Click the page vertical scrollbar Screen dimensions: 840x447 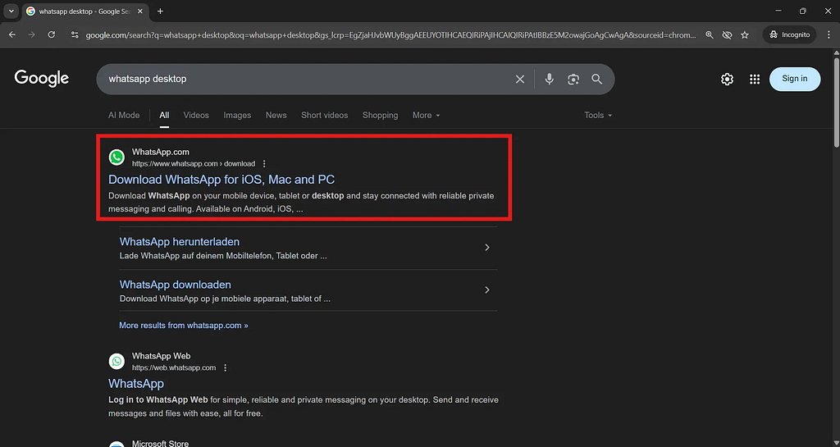(x=836, y=102)
